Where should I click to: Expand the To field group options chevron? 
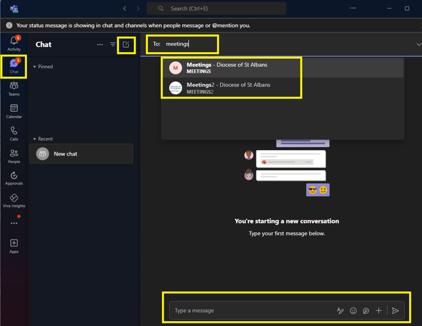(x=418, y=44)
